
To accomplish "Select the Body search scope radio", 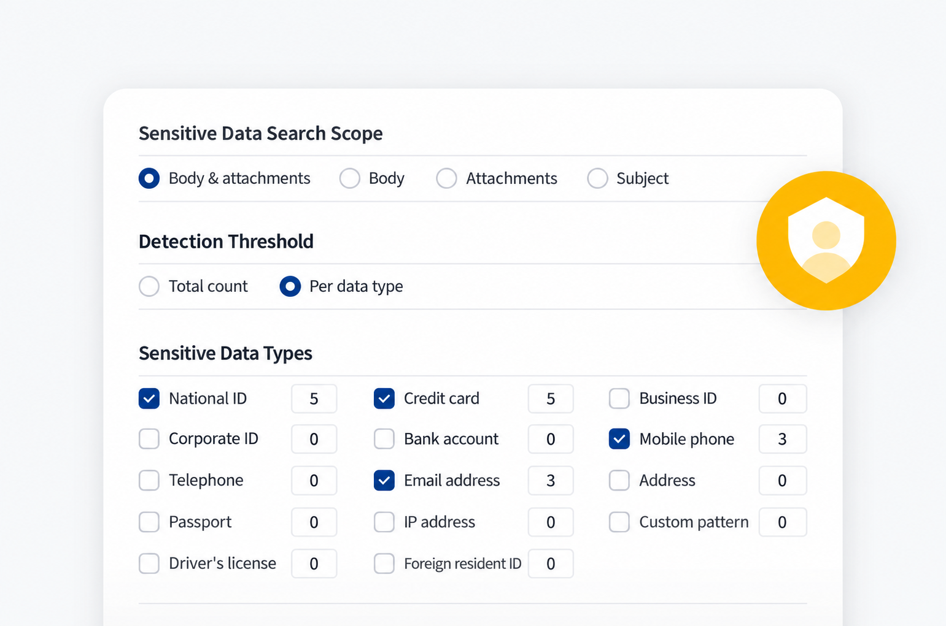I will (350, 178).
